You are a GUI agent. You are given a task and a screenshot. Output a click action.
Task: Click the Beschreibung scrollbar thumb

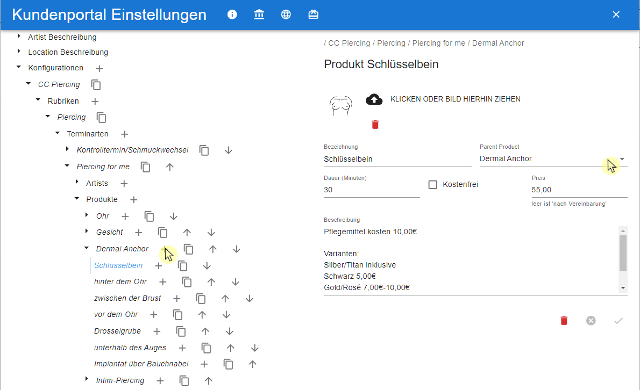click(623, 253)
